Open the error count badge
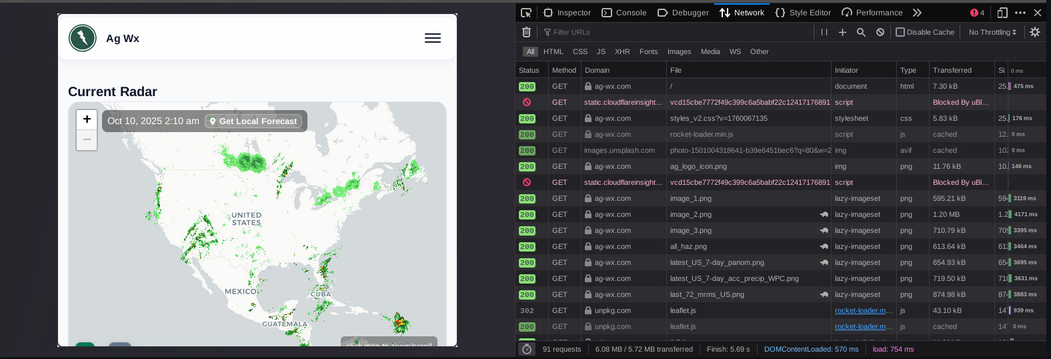The height and width of the screenshot is (359, 1051). click(978, 13)
